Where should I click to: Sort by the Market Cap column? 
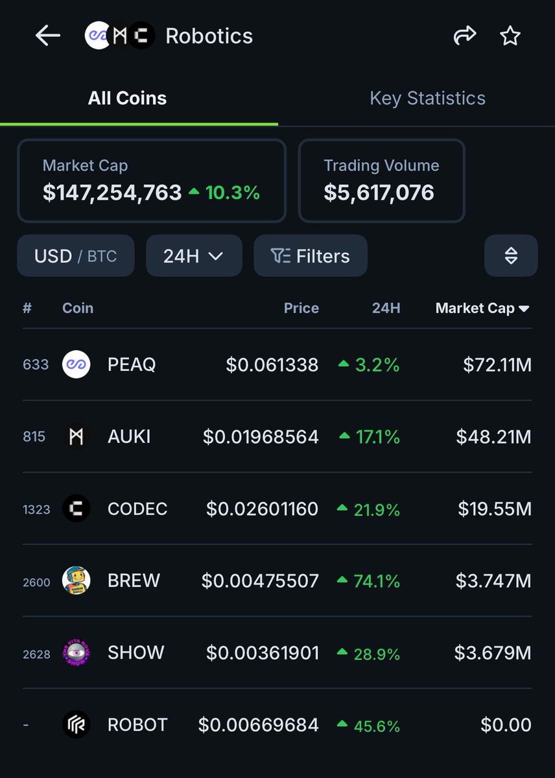(x=482, y=309)
